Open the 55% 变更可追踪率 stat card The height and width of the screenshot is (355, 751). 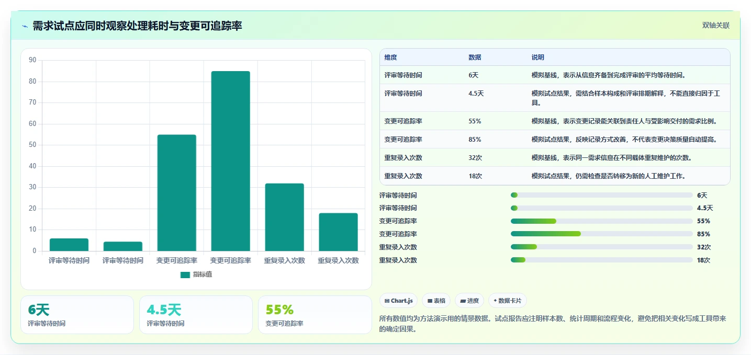point(315,315)
